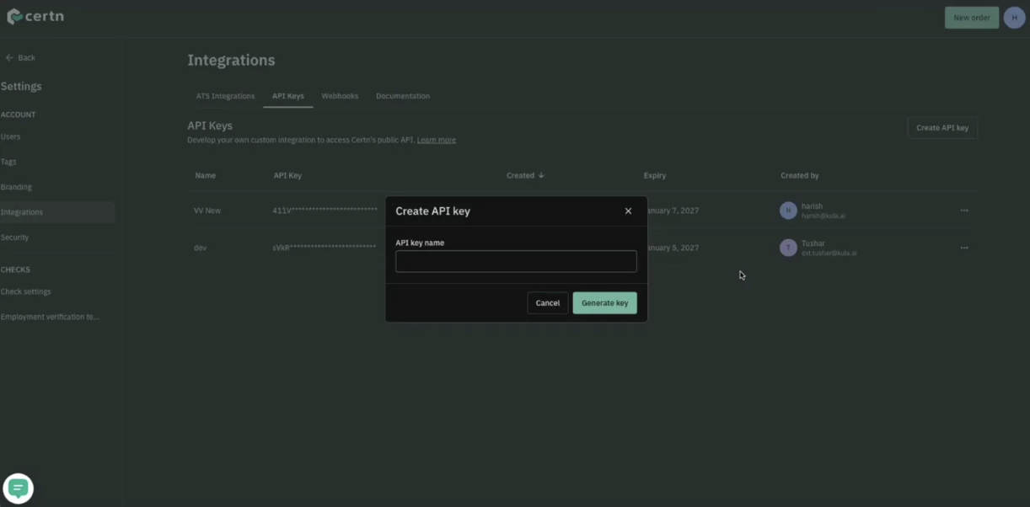Click the New order button
The image size is (1030, 507).
click(971, 18)
